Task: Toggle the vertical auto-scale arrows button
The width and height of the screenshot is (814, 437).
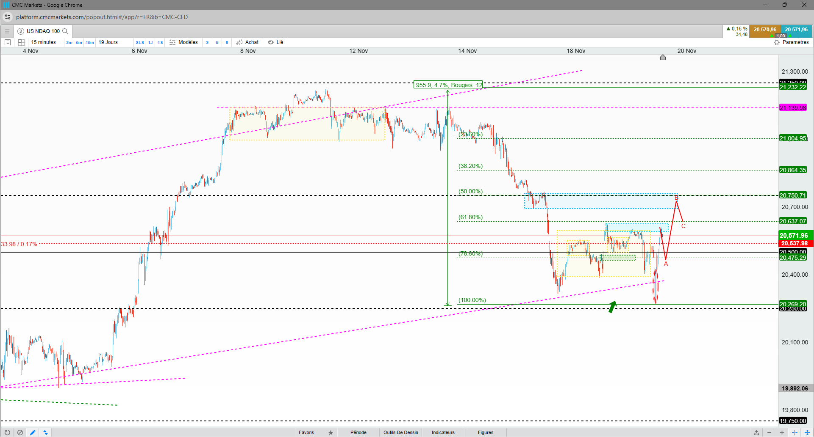Action: (x=807, y=432)
